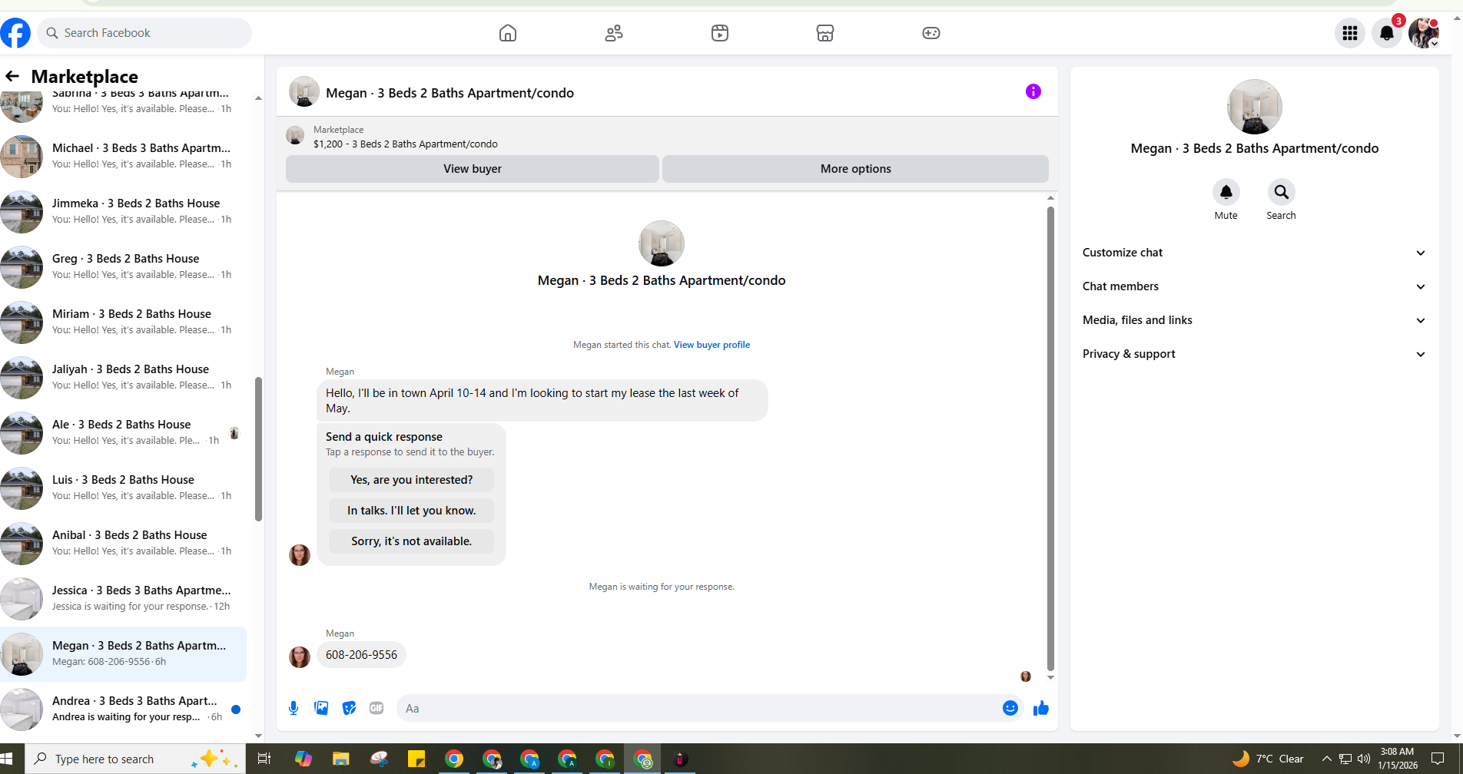The image size is (1463, 774).
Task: Send a thumbs-up like
Action: tap(1041, 708)
